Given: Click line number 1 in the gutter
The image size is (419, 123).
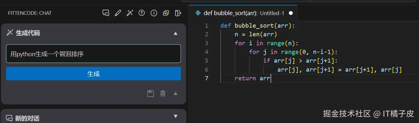Looking at the screenshot, I should [207, 25].
